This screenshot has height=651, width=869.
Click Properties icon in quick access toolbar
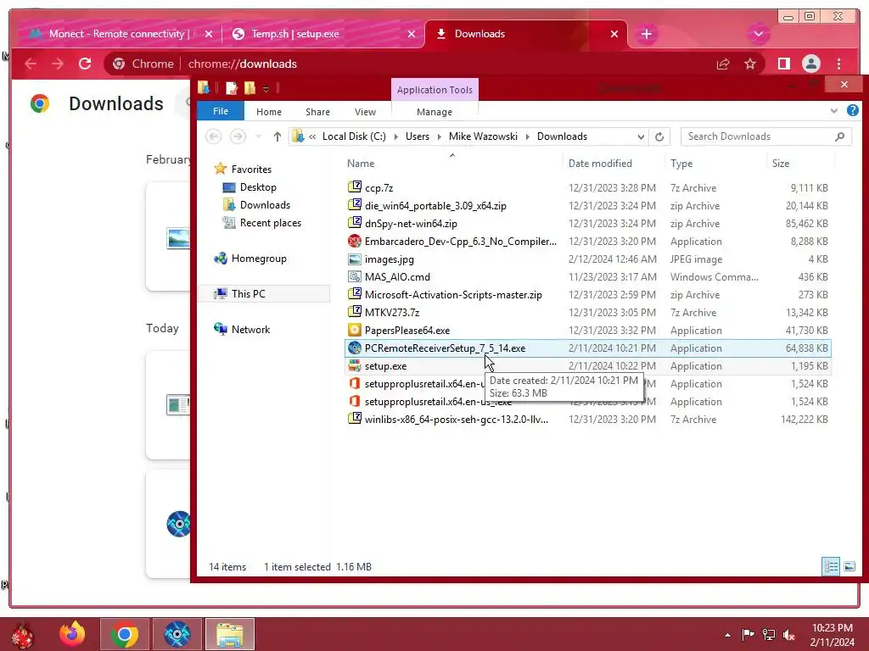231,88
